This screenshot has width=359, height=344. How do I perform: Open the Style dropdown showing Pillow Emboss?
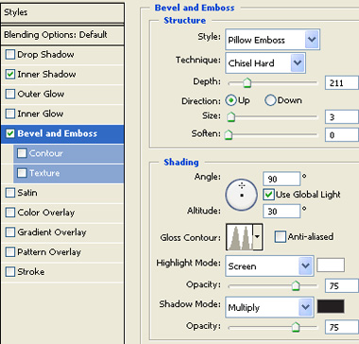pos(273,40)
